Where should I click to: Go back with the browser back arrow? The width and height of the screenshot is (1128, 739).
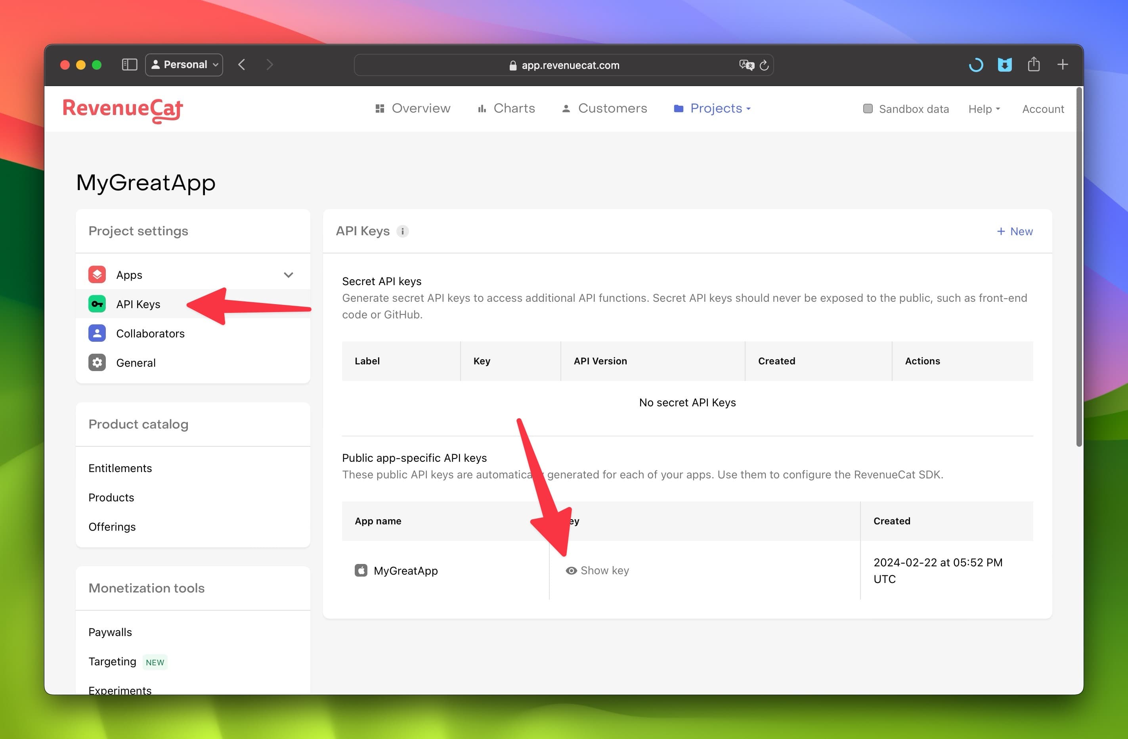[x=242, y=65]
